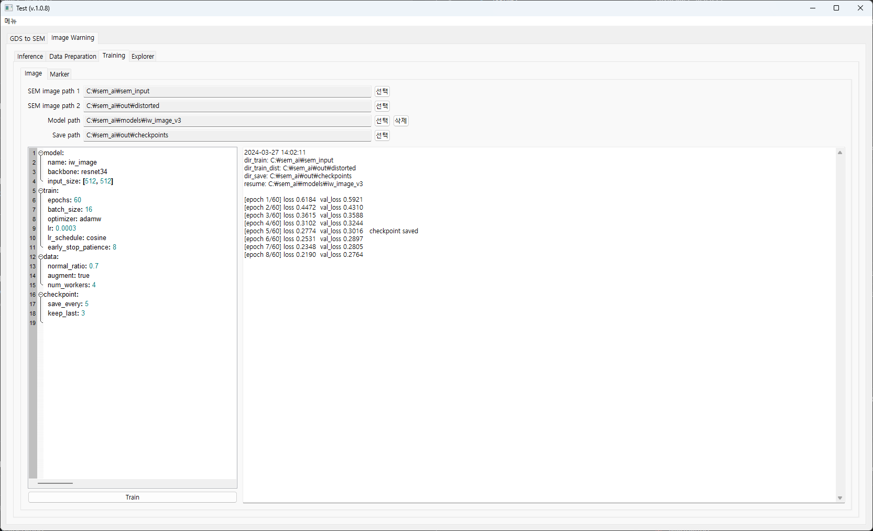Collapse the data section fold marker
873x531 pixels.
pyautogui.click(x=41, y=257)
